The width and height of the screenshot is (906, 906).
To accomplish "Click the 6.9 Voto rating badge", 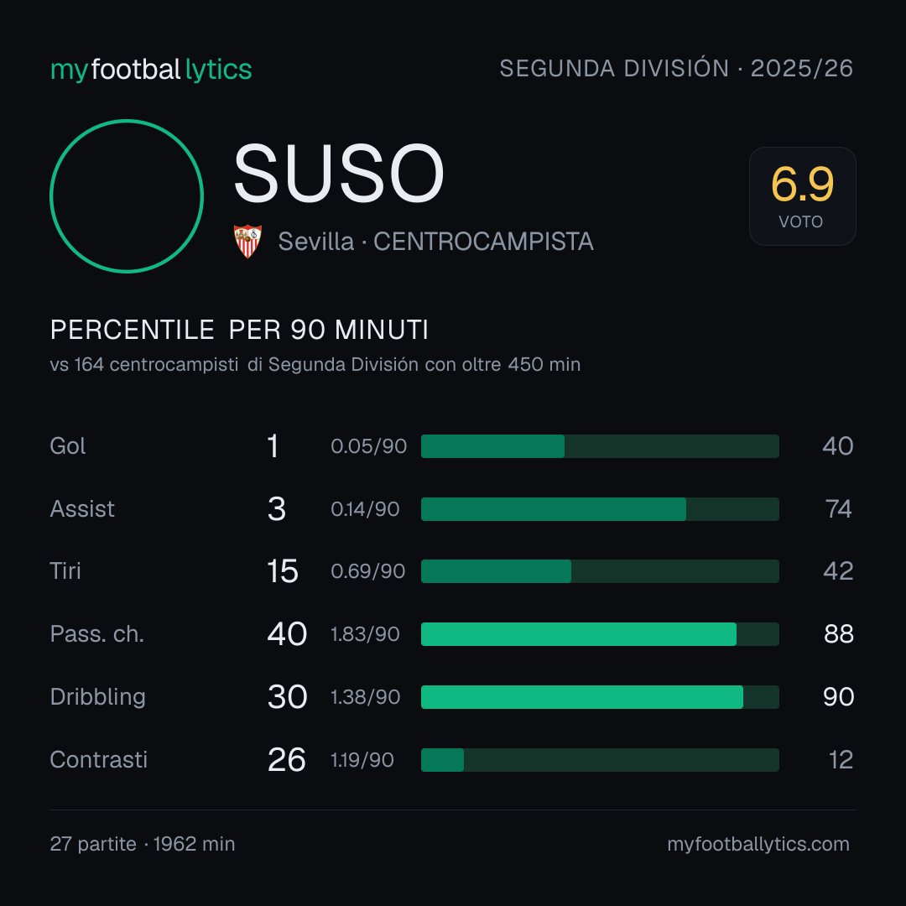I will point(803,195).
